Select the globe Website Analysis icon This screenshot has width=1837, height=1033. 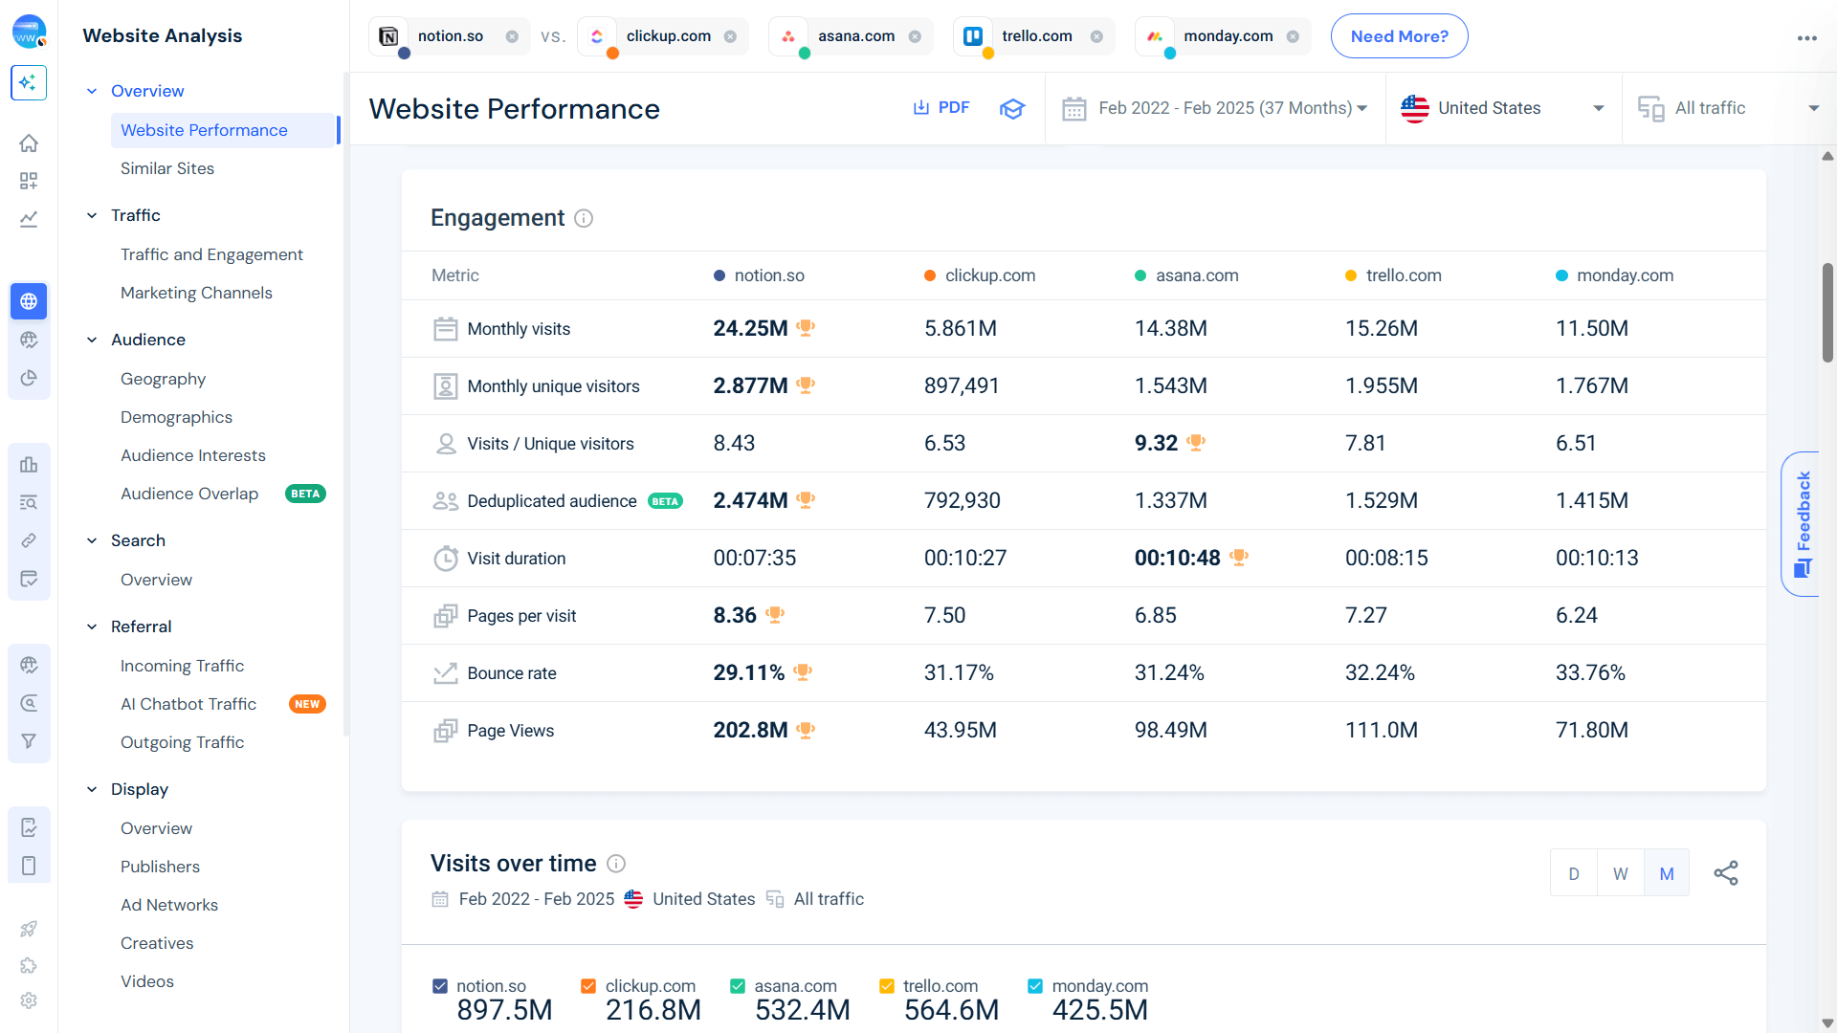tap(29, 301)
